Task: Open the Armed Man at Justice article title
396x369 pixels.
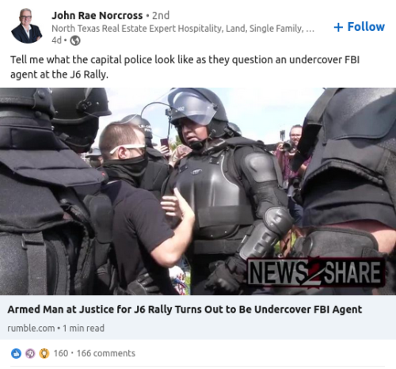Action: (185, 310)
